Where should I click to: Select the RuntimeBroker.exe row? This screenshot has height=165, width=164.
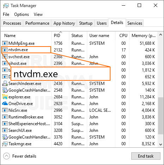tap(79, 117)
